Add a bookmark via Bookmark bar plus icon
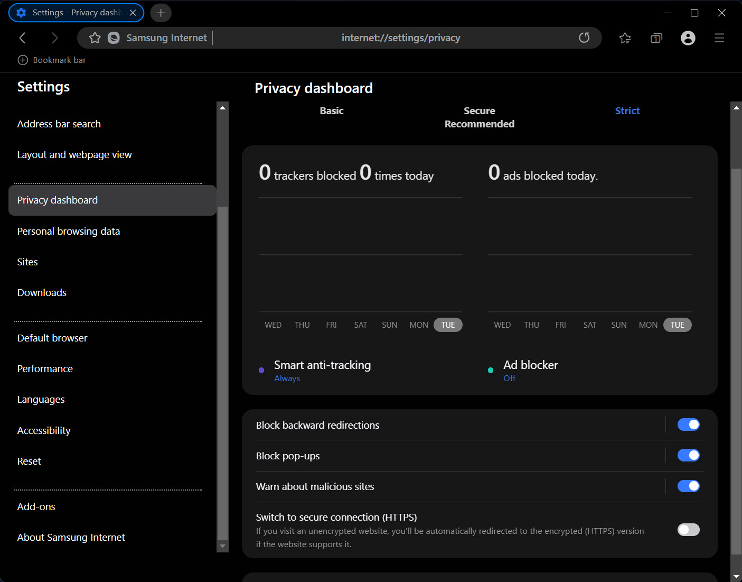 (23, 60)
